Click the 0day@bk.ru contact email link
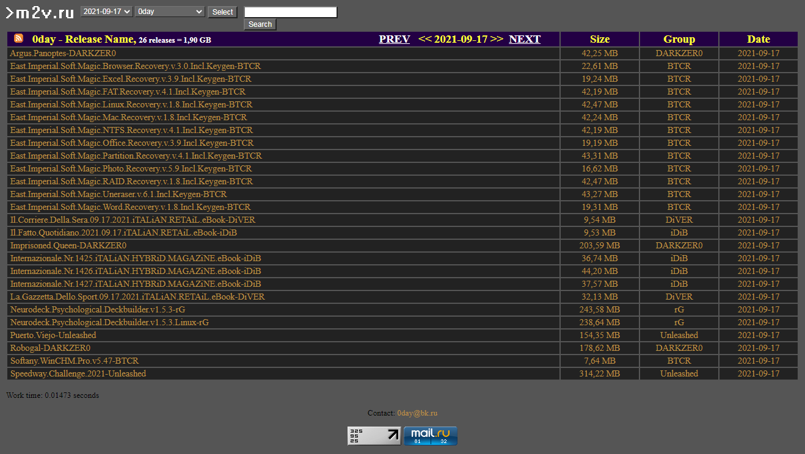 pyautogui.click(x=417, y=413)
